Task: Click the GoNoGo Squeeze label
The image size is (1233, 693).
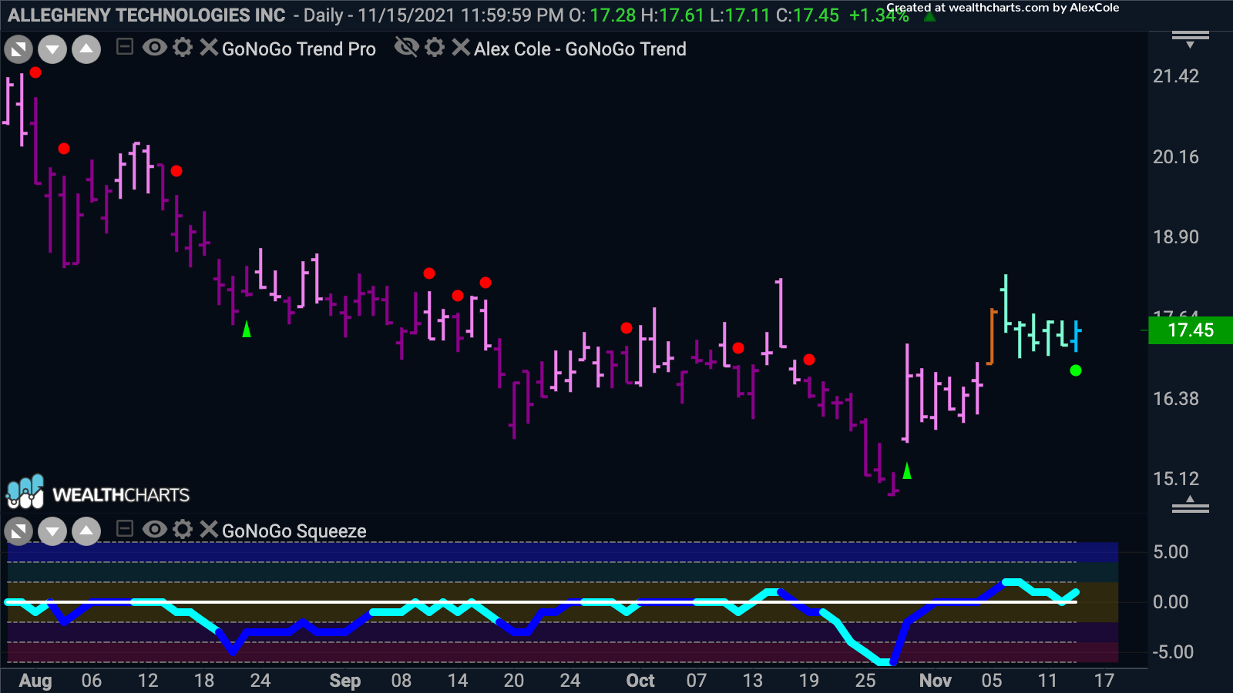Action: point(294,531)
